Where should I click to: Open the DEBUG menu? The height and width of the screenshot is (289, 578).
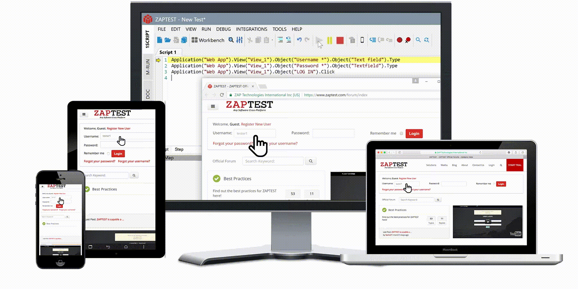coord(223,29)
